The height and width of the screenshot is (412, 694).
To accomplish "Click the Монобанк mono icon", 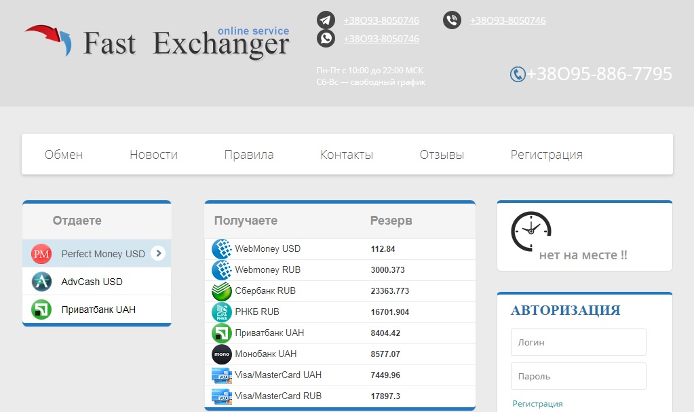I will (222, 354).
